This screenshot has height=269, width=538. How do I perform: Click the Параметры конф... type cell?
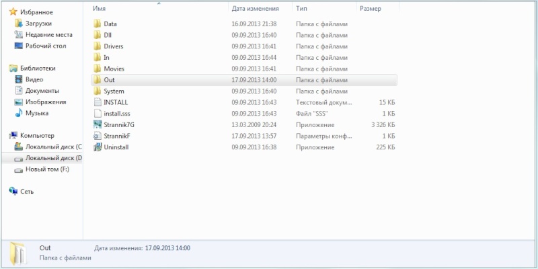pyautogui.click(x=324, y=136)
